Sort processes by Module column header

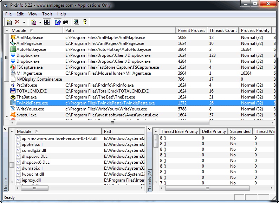(x=36, y=31)
